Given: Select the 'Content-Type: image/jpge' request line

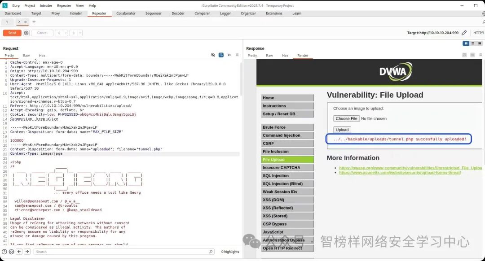Looking at the screenshot, I should [36, 153].
